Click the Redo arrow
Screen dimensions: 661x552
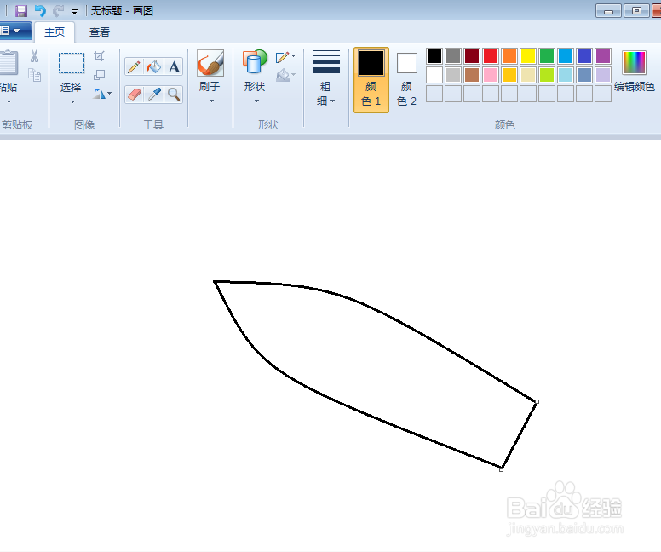click(58, 10)
